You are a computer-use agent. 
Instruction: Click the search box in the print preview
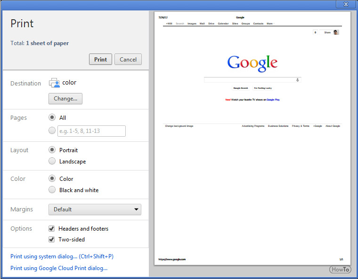click(252, 80)
